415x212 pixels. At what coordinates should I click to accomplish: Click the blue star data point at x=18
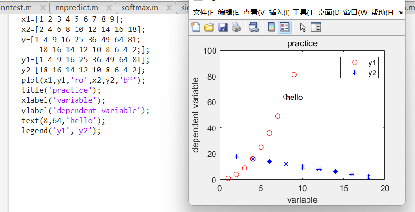click(x=368, y=177)
